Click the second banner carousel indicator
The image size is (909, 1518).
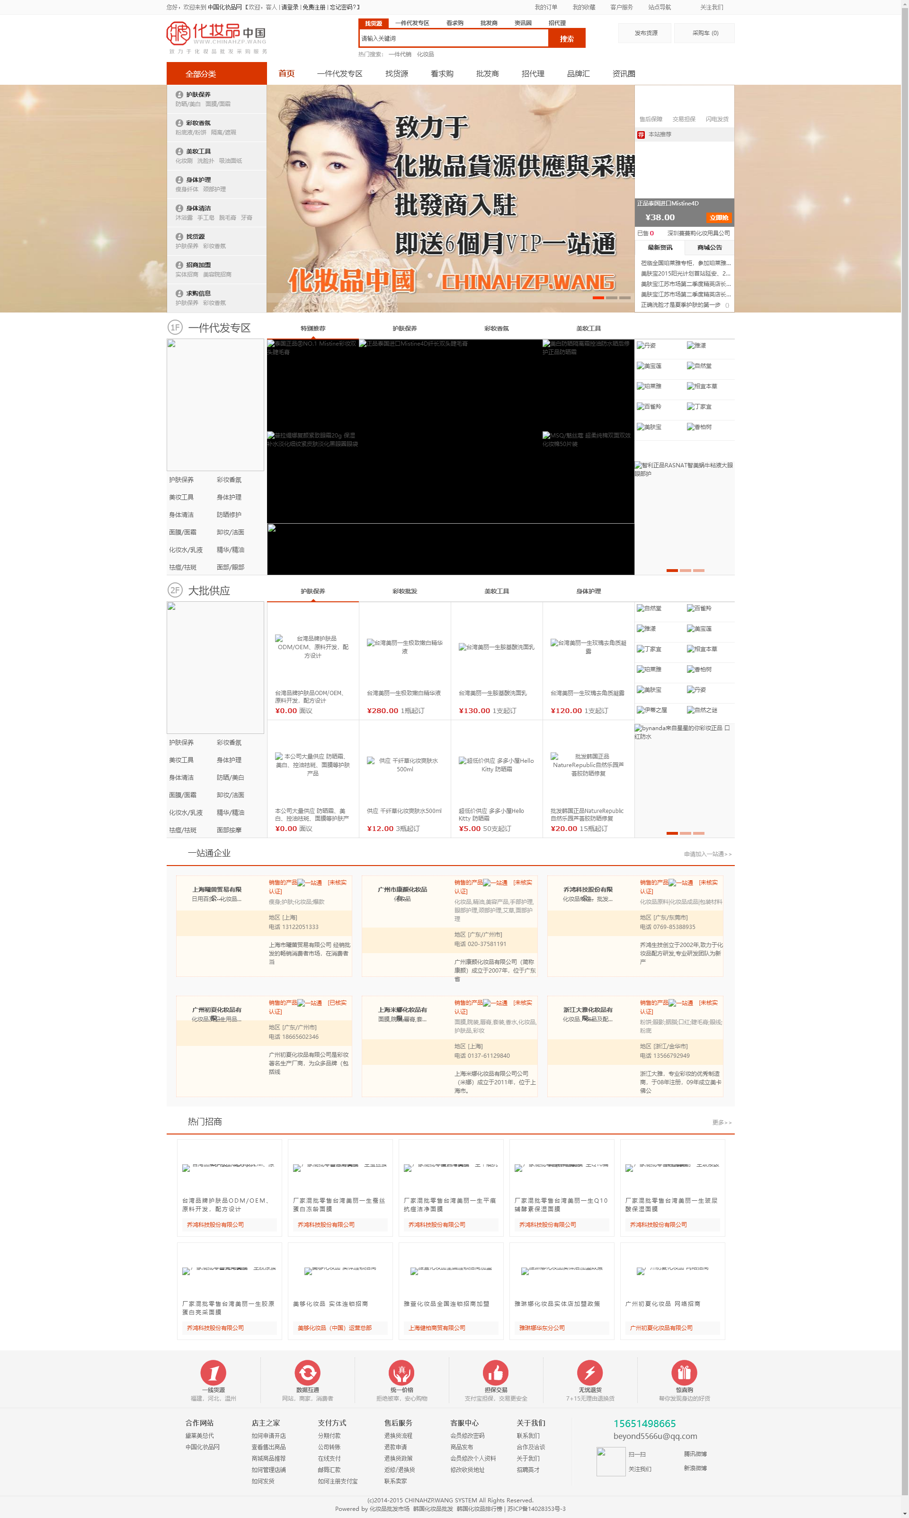pos(611,298)
